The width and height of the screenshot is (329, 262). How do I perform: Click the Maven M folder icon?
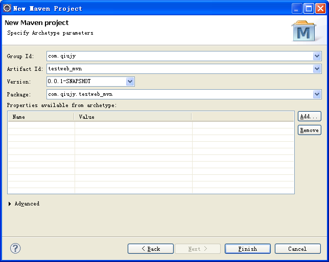[304, 31]
